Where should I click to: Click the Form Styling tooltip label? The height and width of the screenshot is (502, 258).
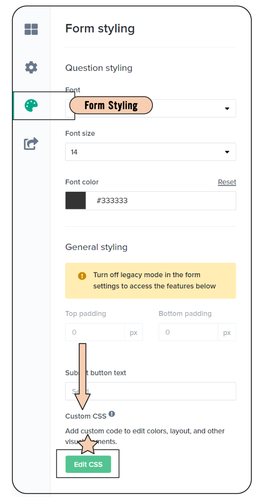pos(111,105)
